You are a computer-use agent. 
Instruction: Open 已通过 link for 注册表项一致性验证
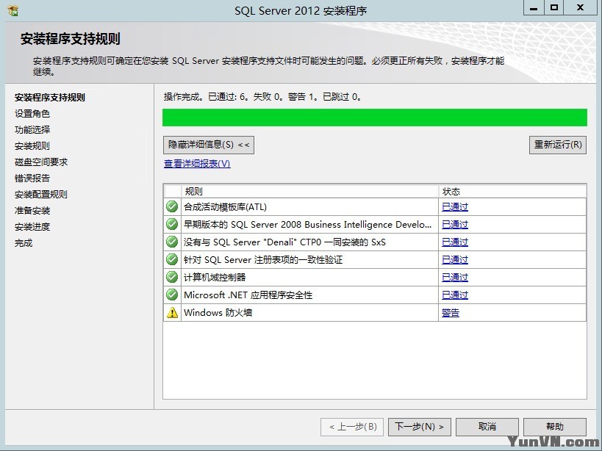point(455,260)
